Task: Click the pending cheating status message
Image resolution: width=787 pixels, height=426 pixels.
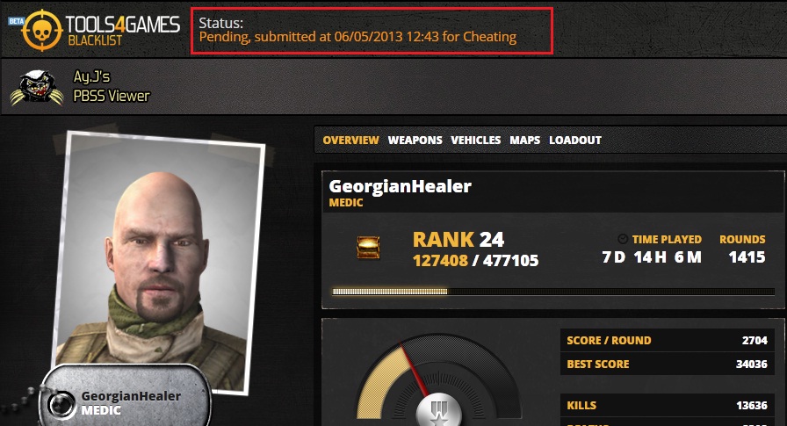Action: [x=357, y=37]
